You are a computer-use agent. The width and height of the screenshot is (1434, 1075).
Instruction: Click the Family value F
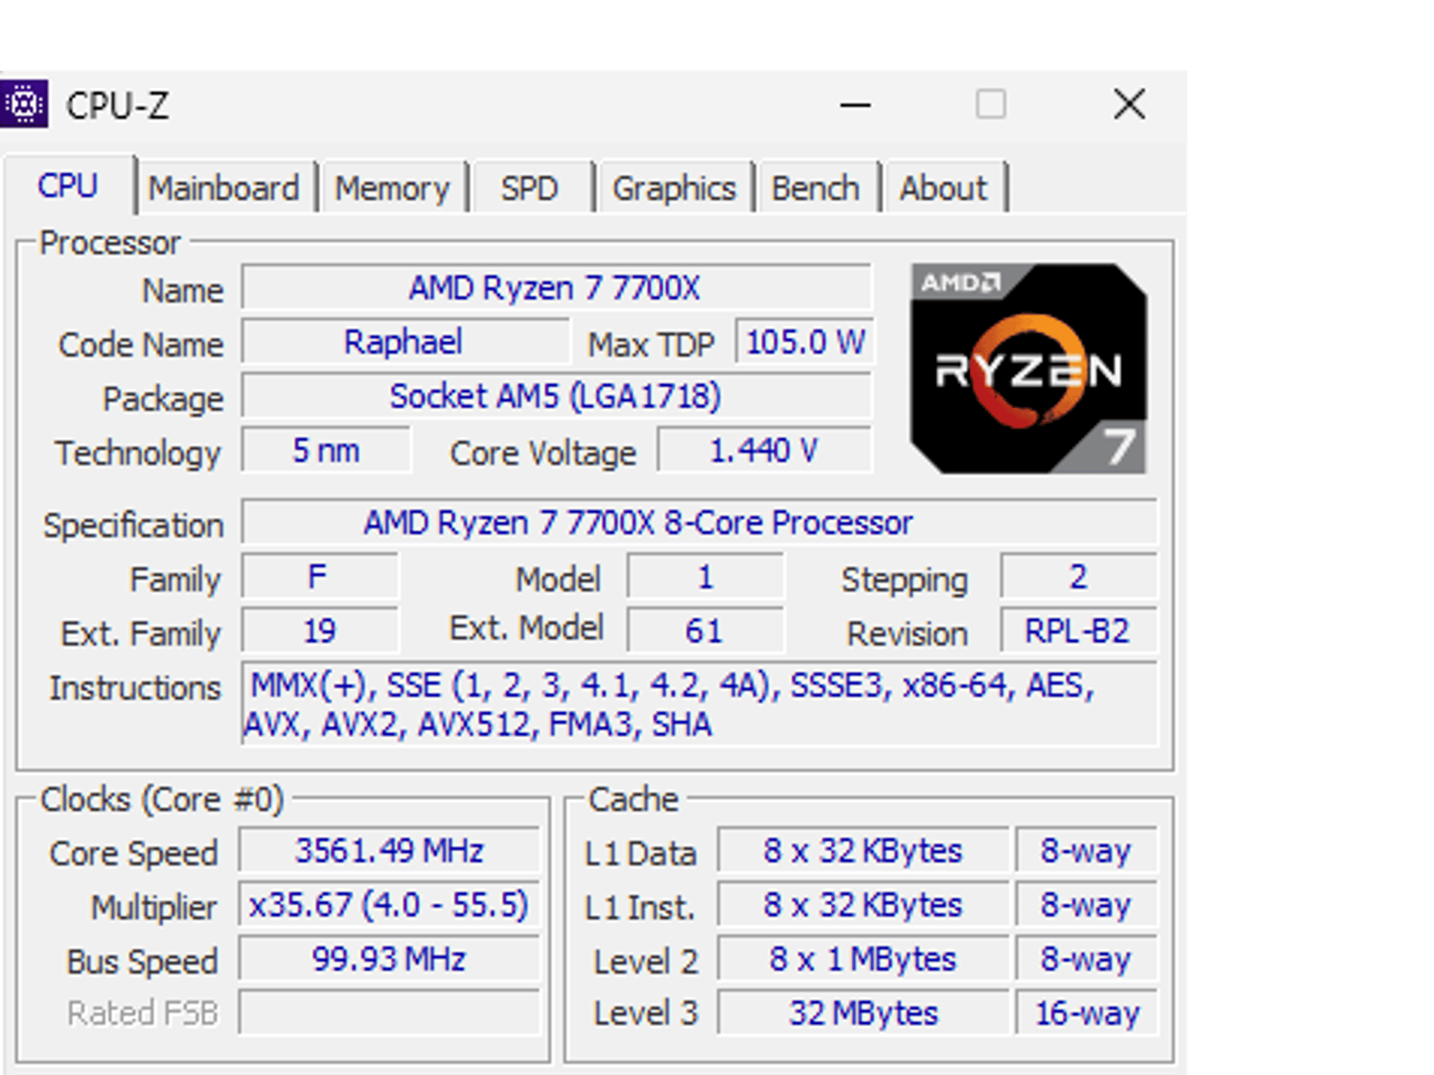click(x=319, y=577)
